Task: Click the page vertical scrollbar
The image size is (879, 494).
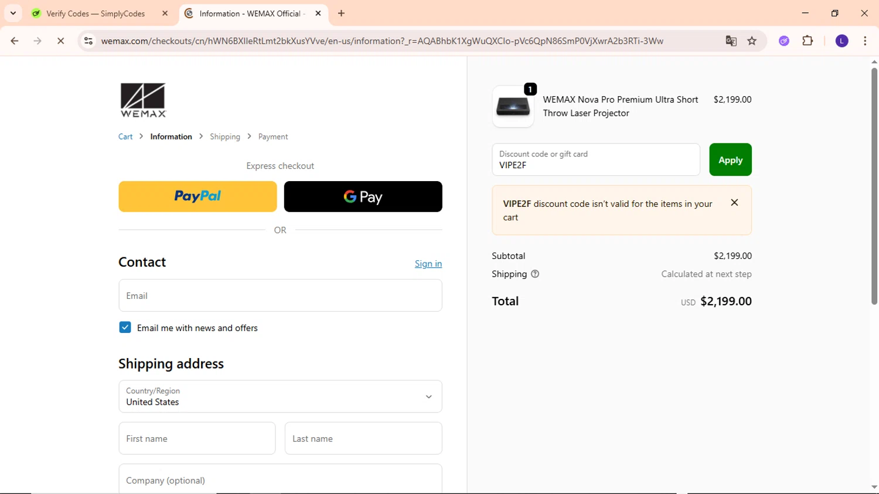Action: tap(874, 186)
